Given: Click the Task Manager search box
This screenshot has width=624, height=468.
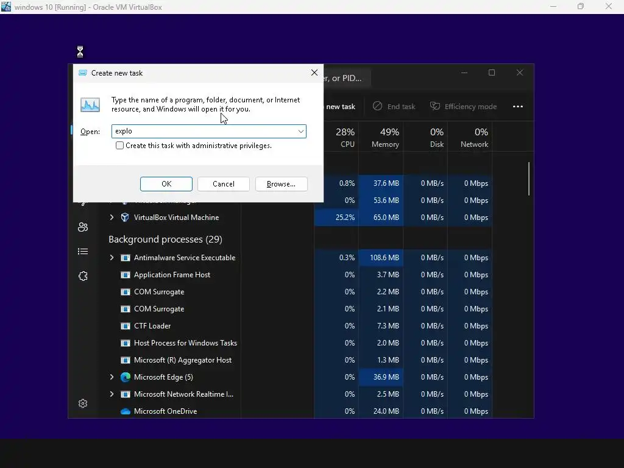Looking at the screenshot, I should point(347,78).
